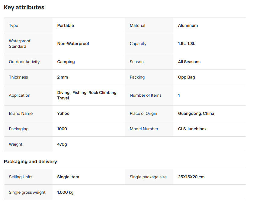253x204 pixels.
Task: Select the Non-Waterproof value cell
Action: coord(73,44)
